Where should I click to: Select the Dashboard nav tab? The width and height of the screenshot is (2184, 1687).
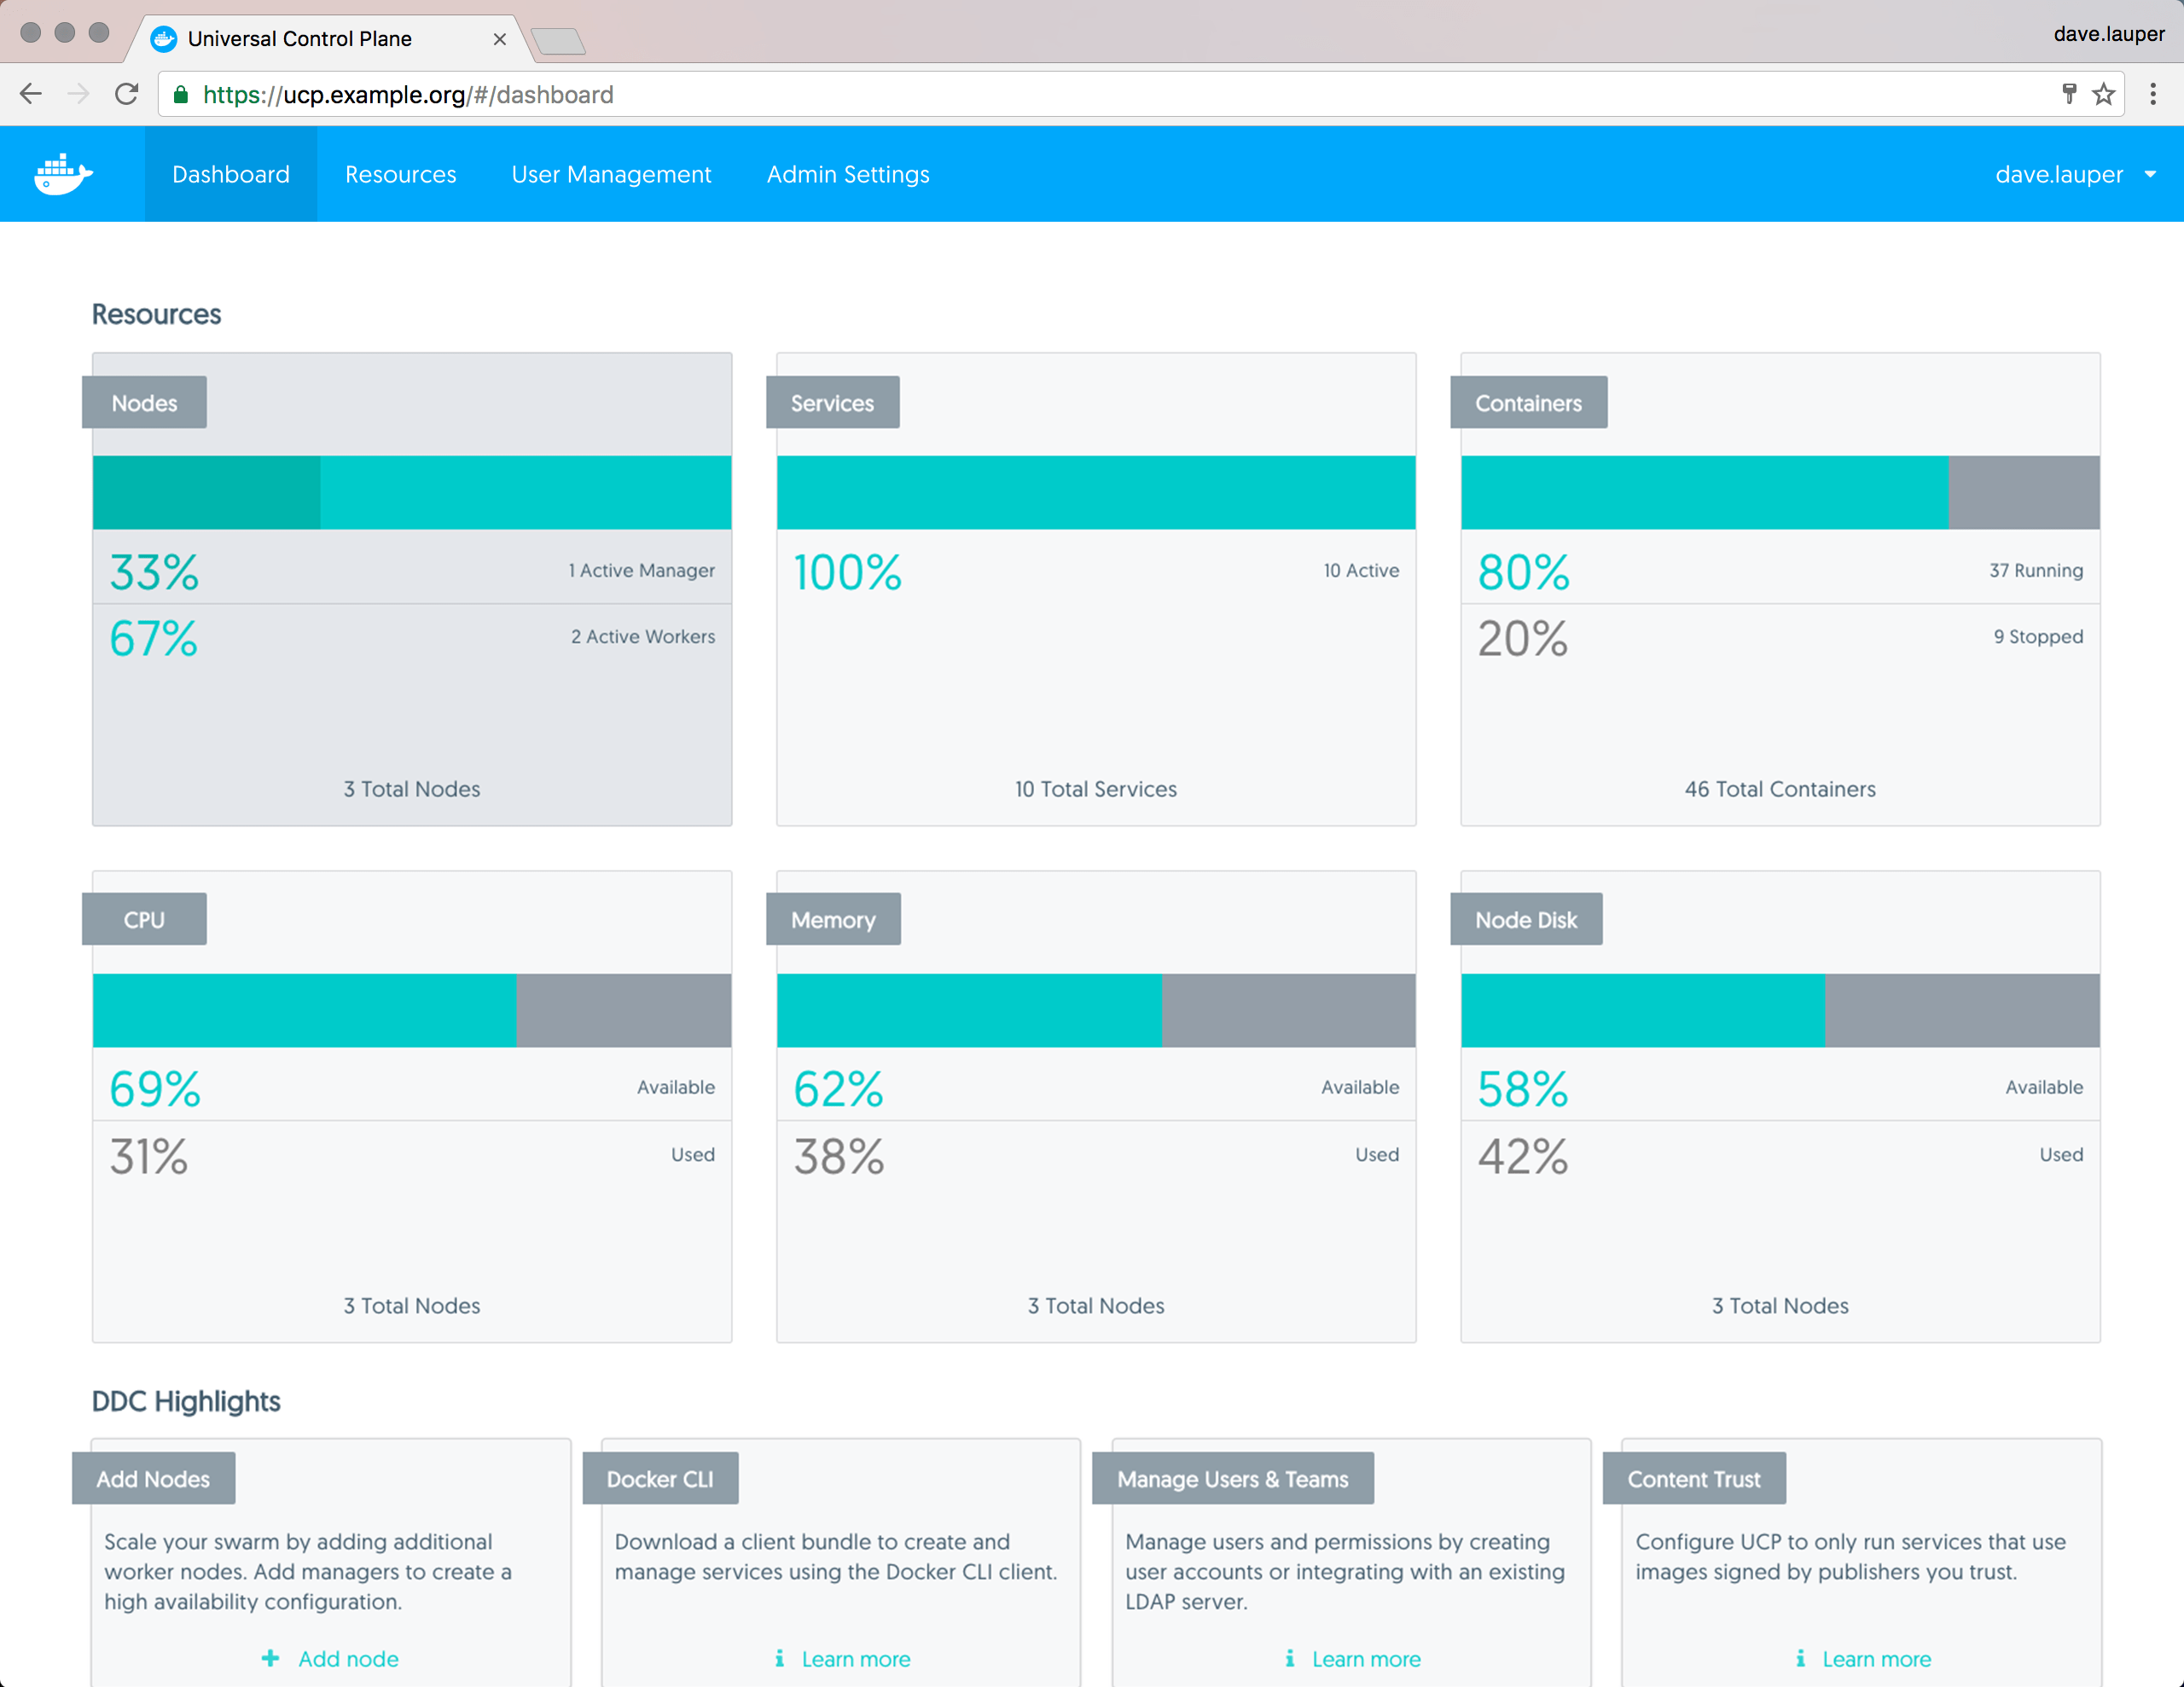click(231, 175)
